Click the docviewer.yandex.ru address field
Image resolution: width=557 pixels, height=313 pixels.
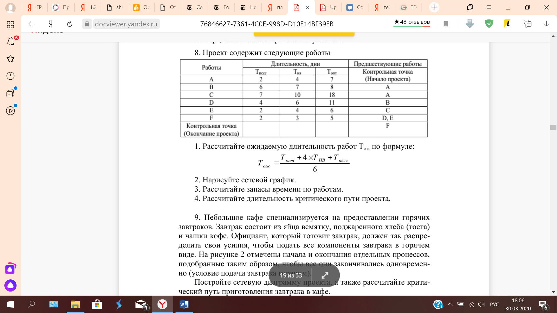126,24
